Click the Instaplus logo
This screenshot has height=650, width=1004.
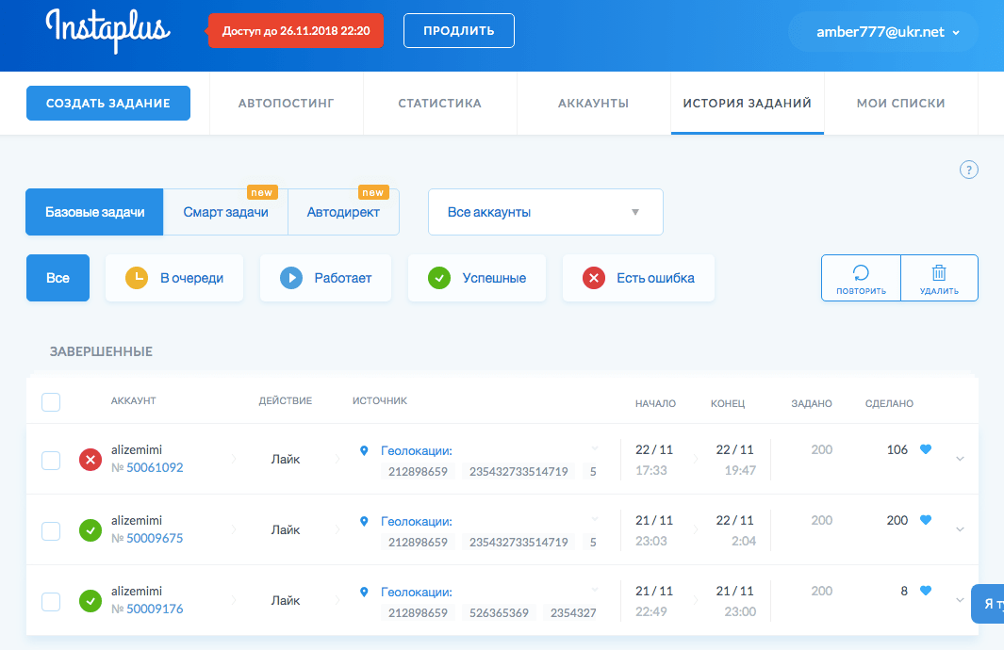point(107,31)
